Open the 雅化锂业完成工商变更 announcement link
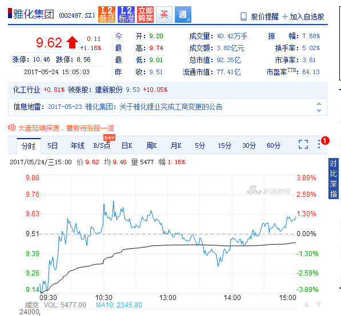The height and width of the screenshot is (316, 341). tap(154, 107)
